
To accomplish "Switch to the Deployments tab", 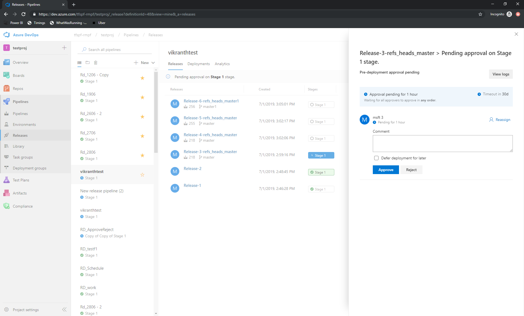I will [x=198, y=63].
